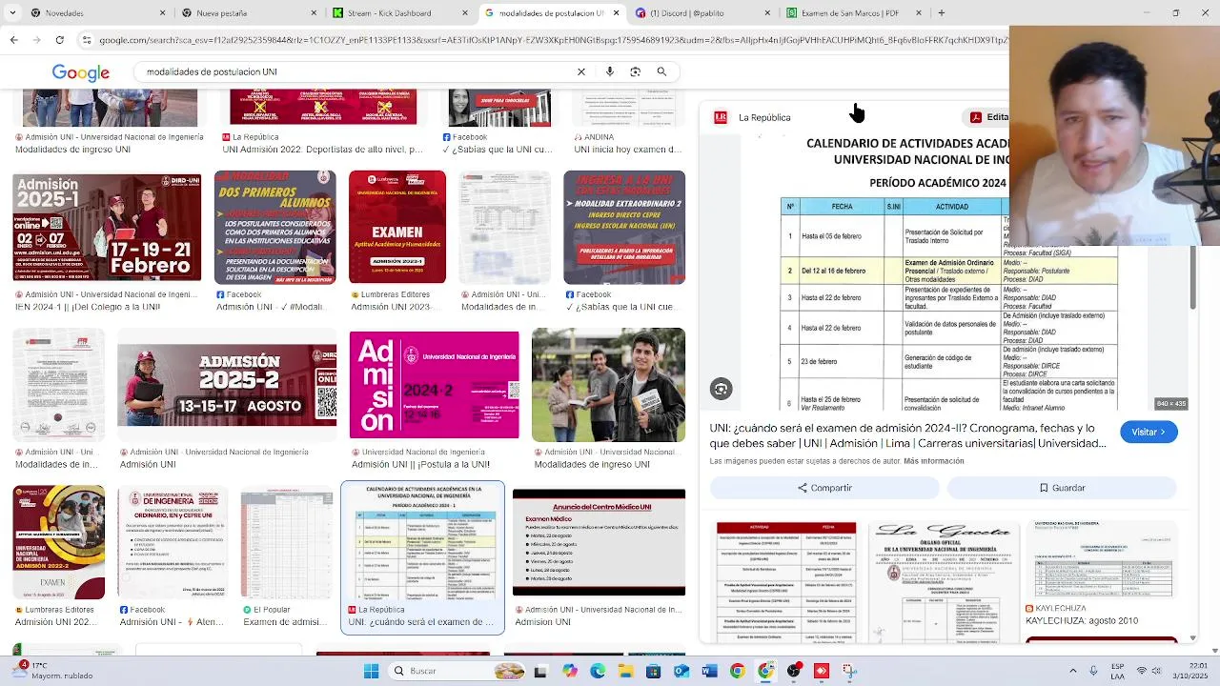Close the Kick Dashboard tab
Screen dimensions: 1220x686
click(465, 13)
